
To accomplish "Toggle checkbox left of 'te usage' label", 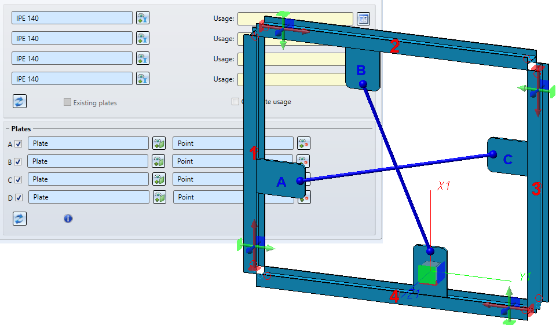I will (x=235, y=102).
